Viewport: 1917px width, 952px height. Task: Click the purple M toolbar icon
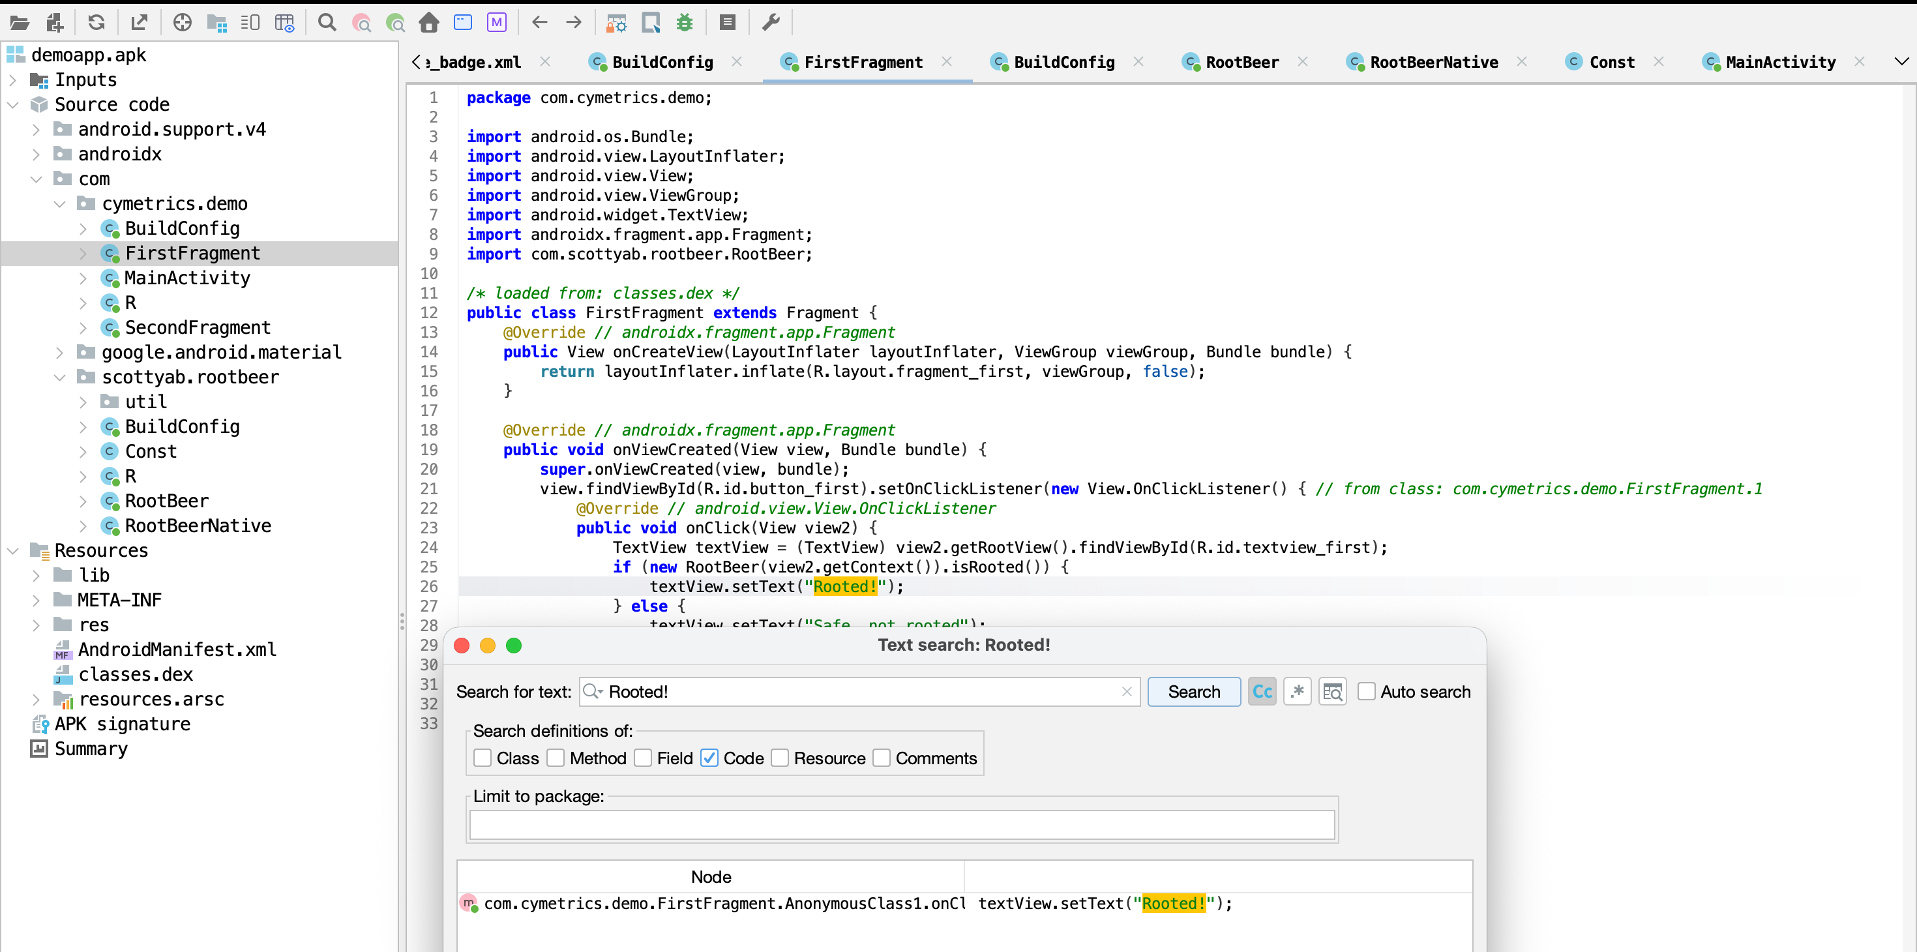pos(497,23)
